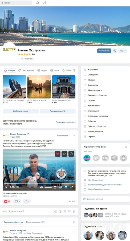Screen dimensions: 130x241
Task: Click the share arrow icon beside Сообщение
Action: pos(115,51)
